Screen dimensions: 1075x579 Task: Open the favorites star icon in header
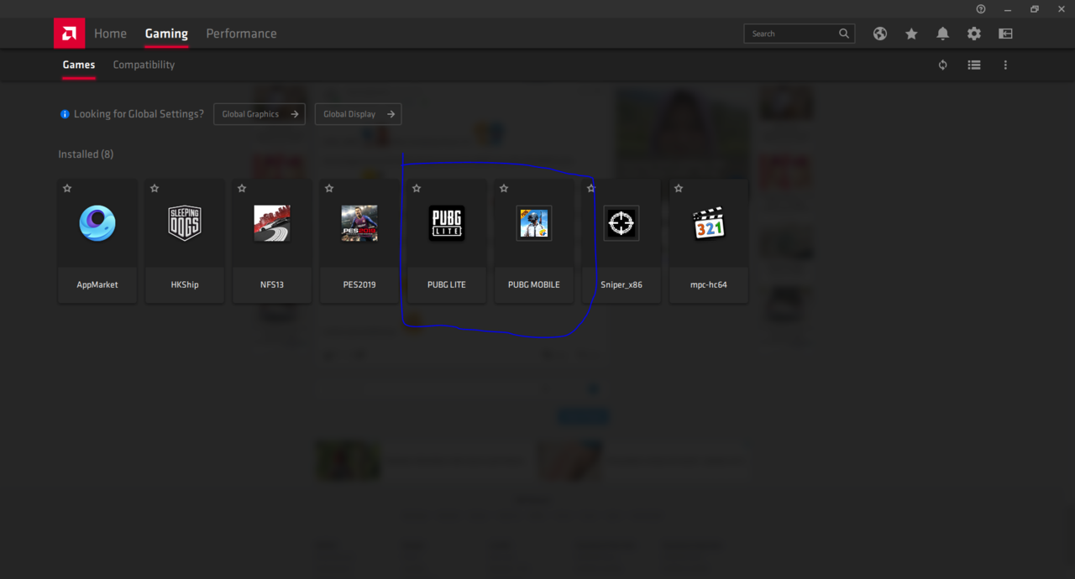(911, 34)
